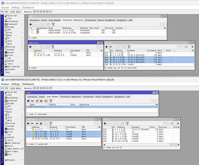Click New WinBox in LAB6-R2 sidebar
The height and width of the screenshot is (165, 199).
(11, 151)
